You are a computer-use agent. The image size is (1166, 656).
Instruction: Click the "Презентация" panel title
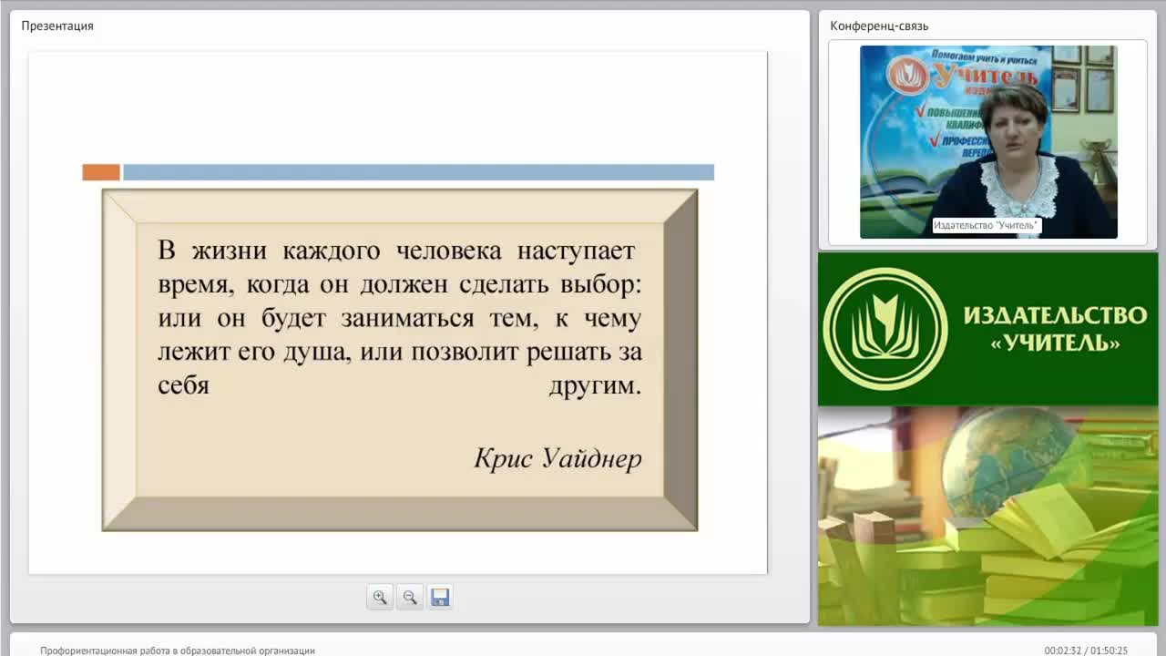57,26
